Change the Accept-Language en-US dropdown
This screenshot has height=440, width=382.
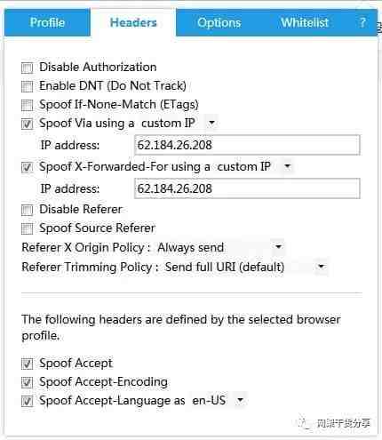(218, 401)
